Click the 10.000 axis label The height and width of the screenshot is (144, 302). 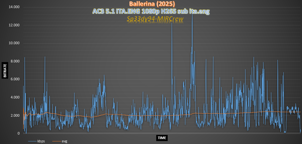click(x=14, y=43)
